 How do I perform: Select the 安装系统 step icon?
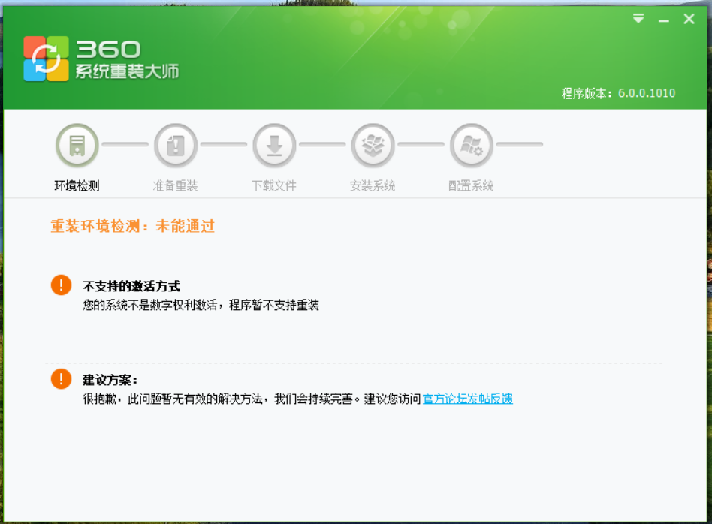click(373, 146)
